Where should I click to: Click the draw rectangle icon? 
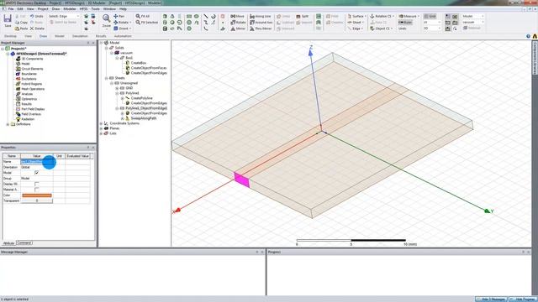point(189,16)
